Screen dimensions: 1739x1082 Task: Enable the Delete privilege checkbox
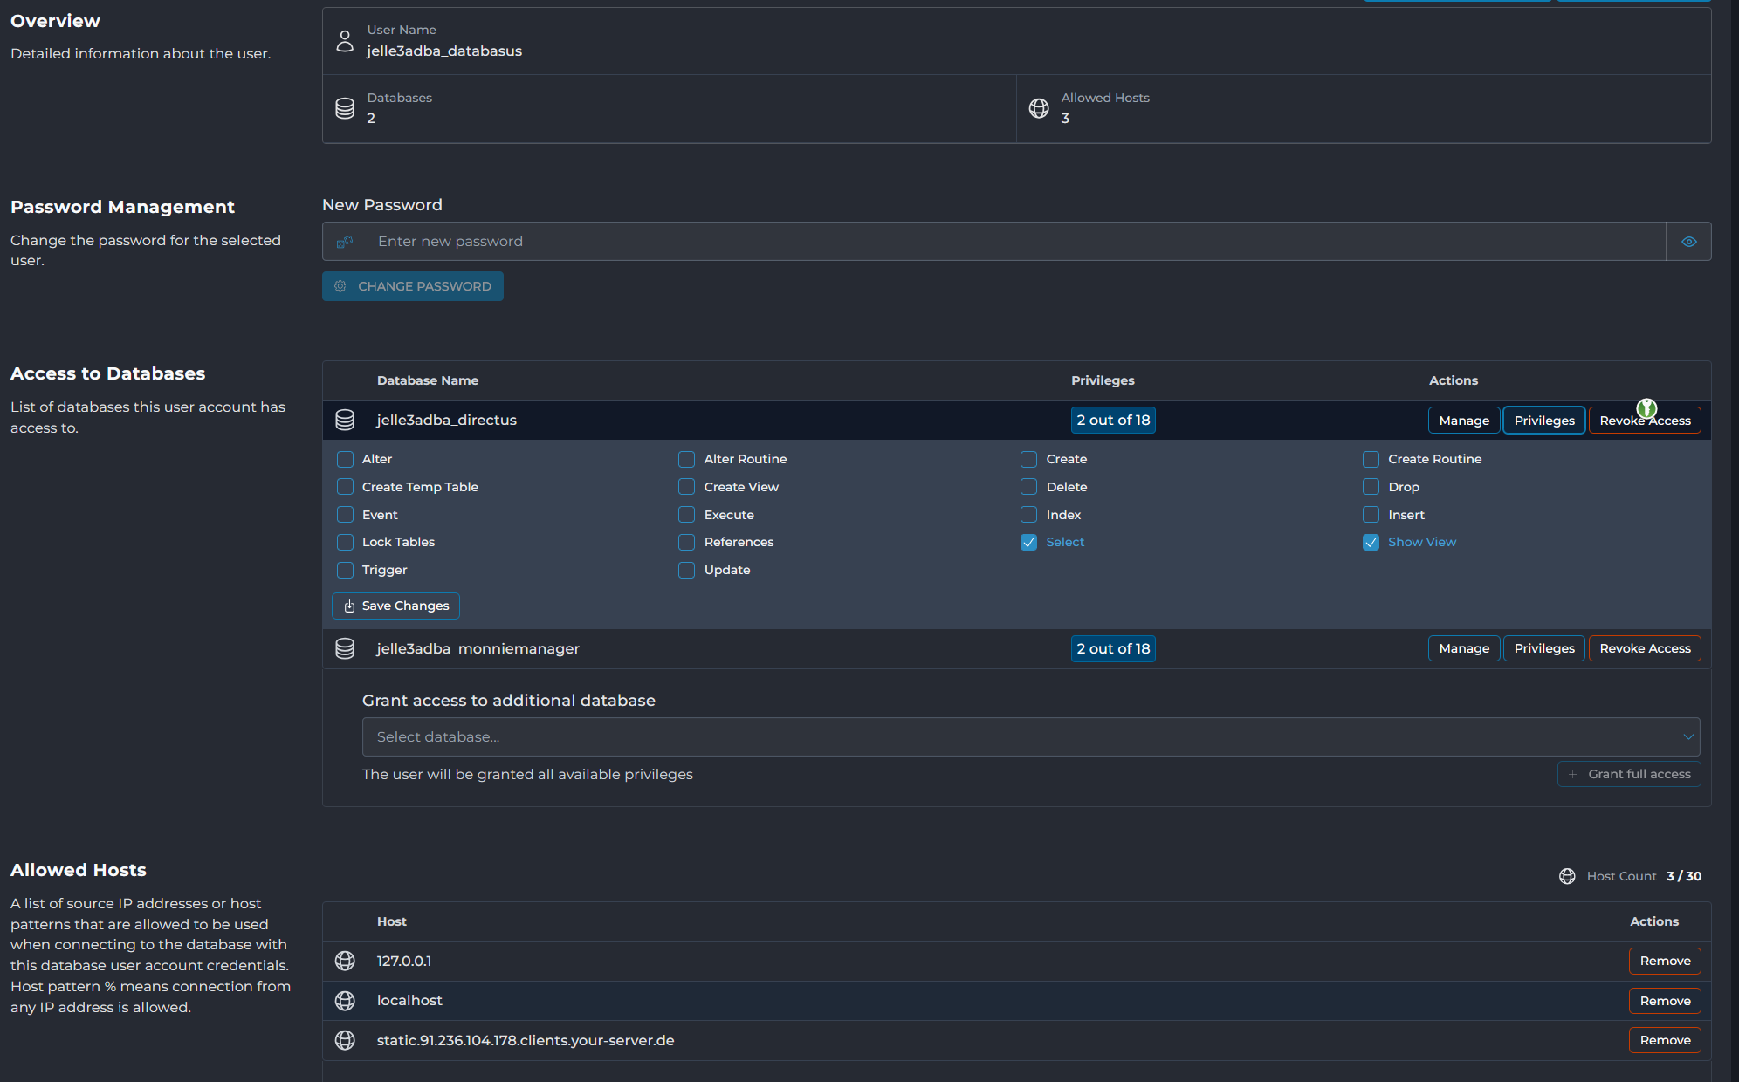(x=1029, y=487)
